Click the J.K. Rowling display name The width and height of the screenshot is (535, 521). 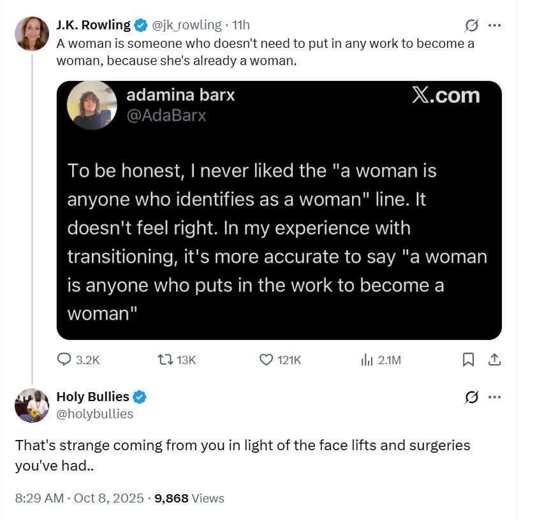pos(93,25)
